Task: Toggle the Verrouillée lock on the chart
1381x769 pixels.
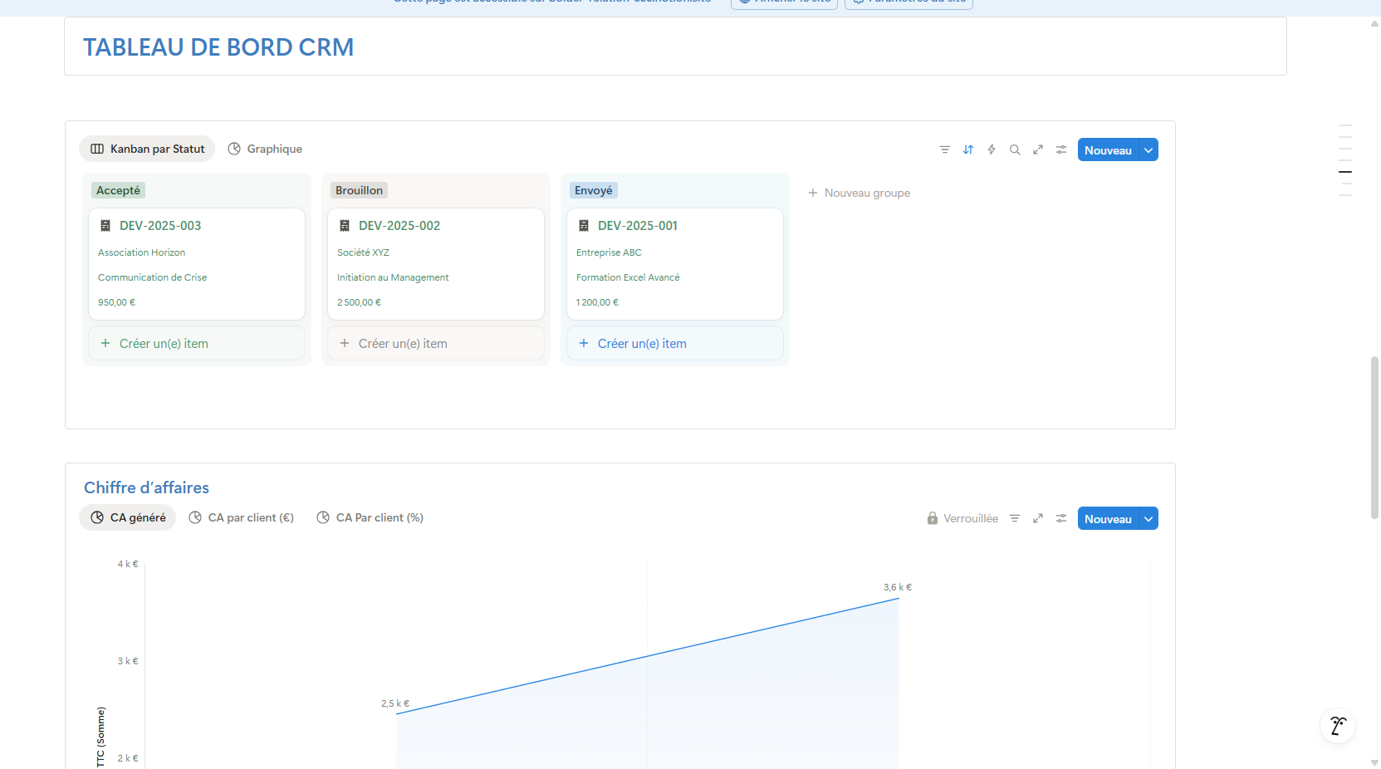Action: click(962, 518)
